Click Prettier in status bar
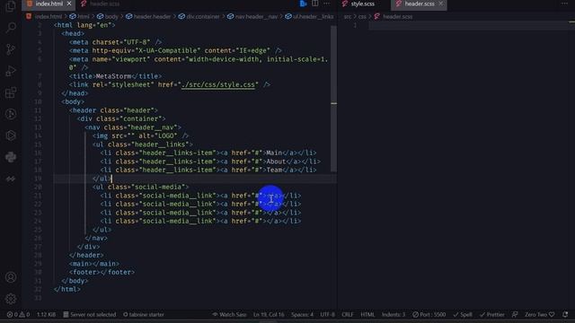Image resolution: width=575 pixels, height=323 pixels. 492,314
